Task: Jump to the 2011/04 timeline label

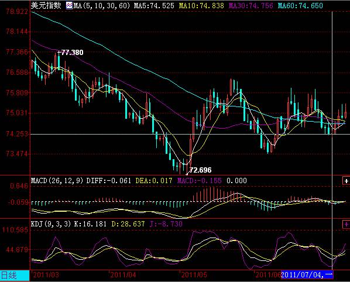Action: (123, 275)
